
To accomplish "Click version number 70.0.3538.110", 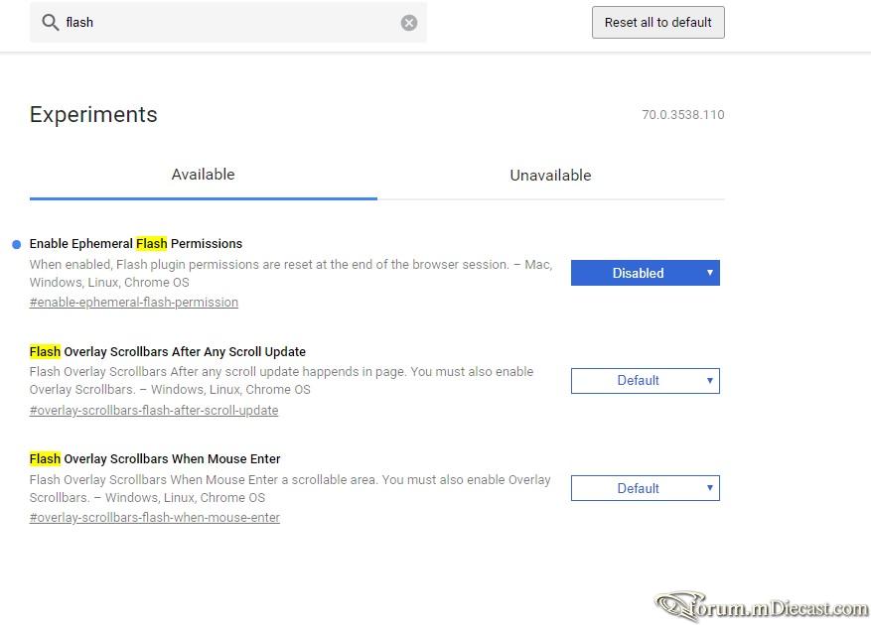I will click(x=683, y=115).
